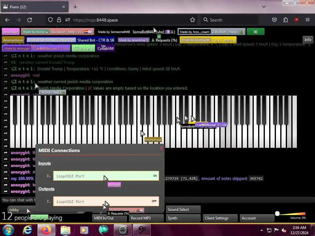Click the Firefox Search box

tap(229, 20)
